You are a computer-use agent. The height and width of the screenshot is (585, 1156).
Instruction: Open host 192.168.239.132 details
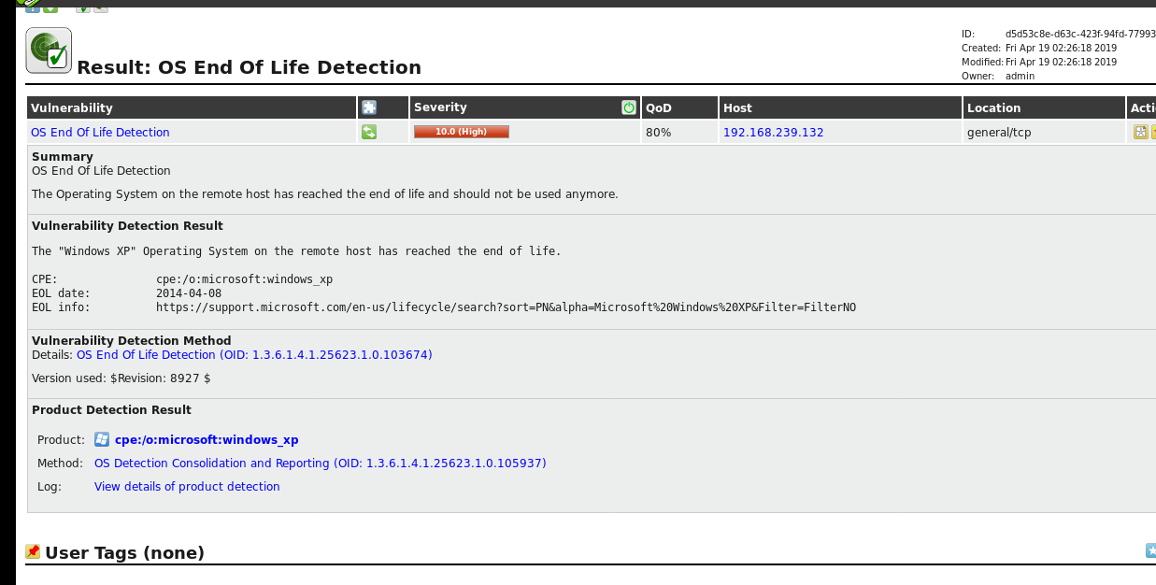coord(773,133)
